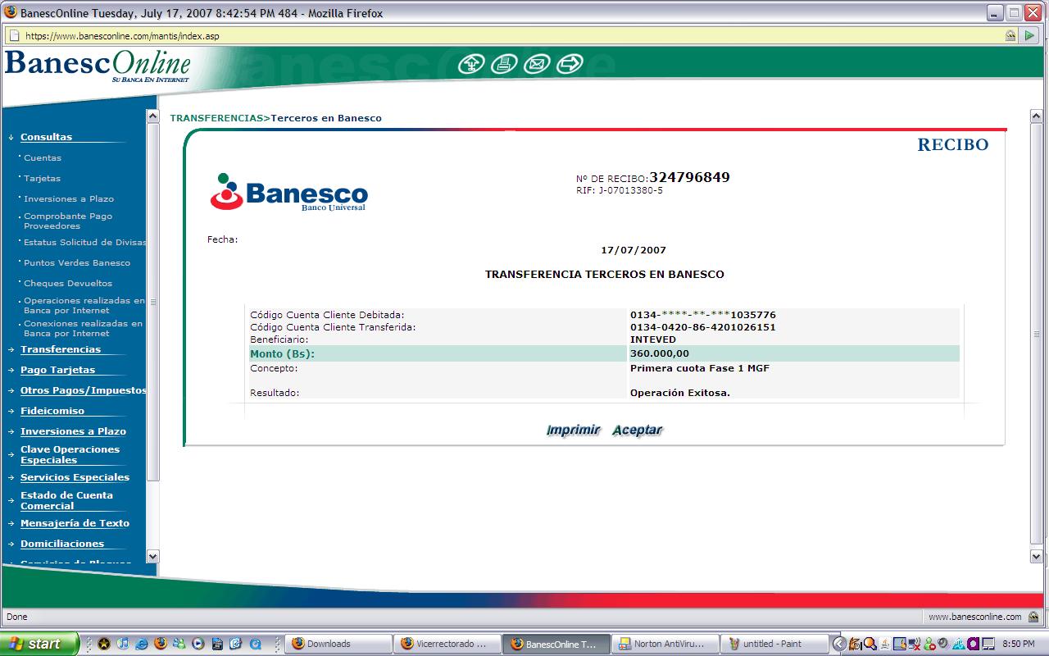Expand the Servicios Especiales menu

pyautogui.click(x=75, y=477)
